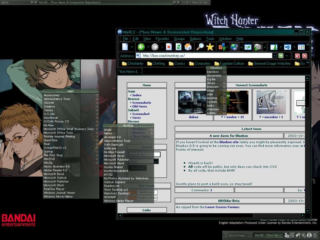Open the Christianity favorites folder
The height and width of the screenshot is (240, 320).
click(132, 63)
